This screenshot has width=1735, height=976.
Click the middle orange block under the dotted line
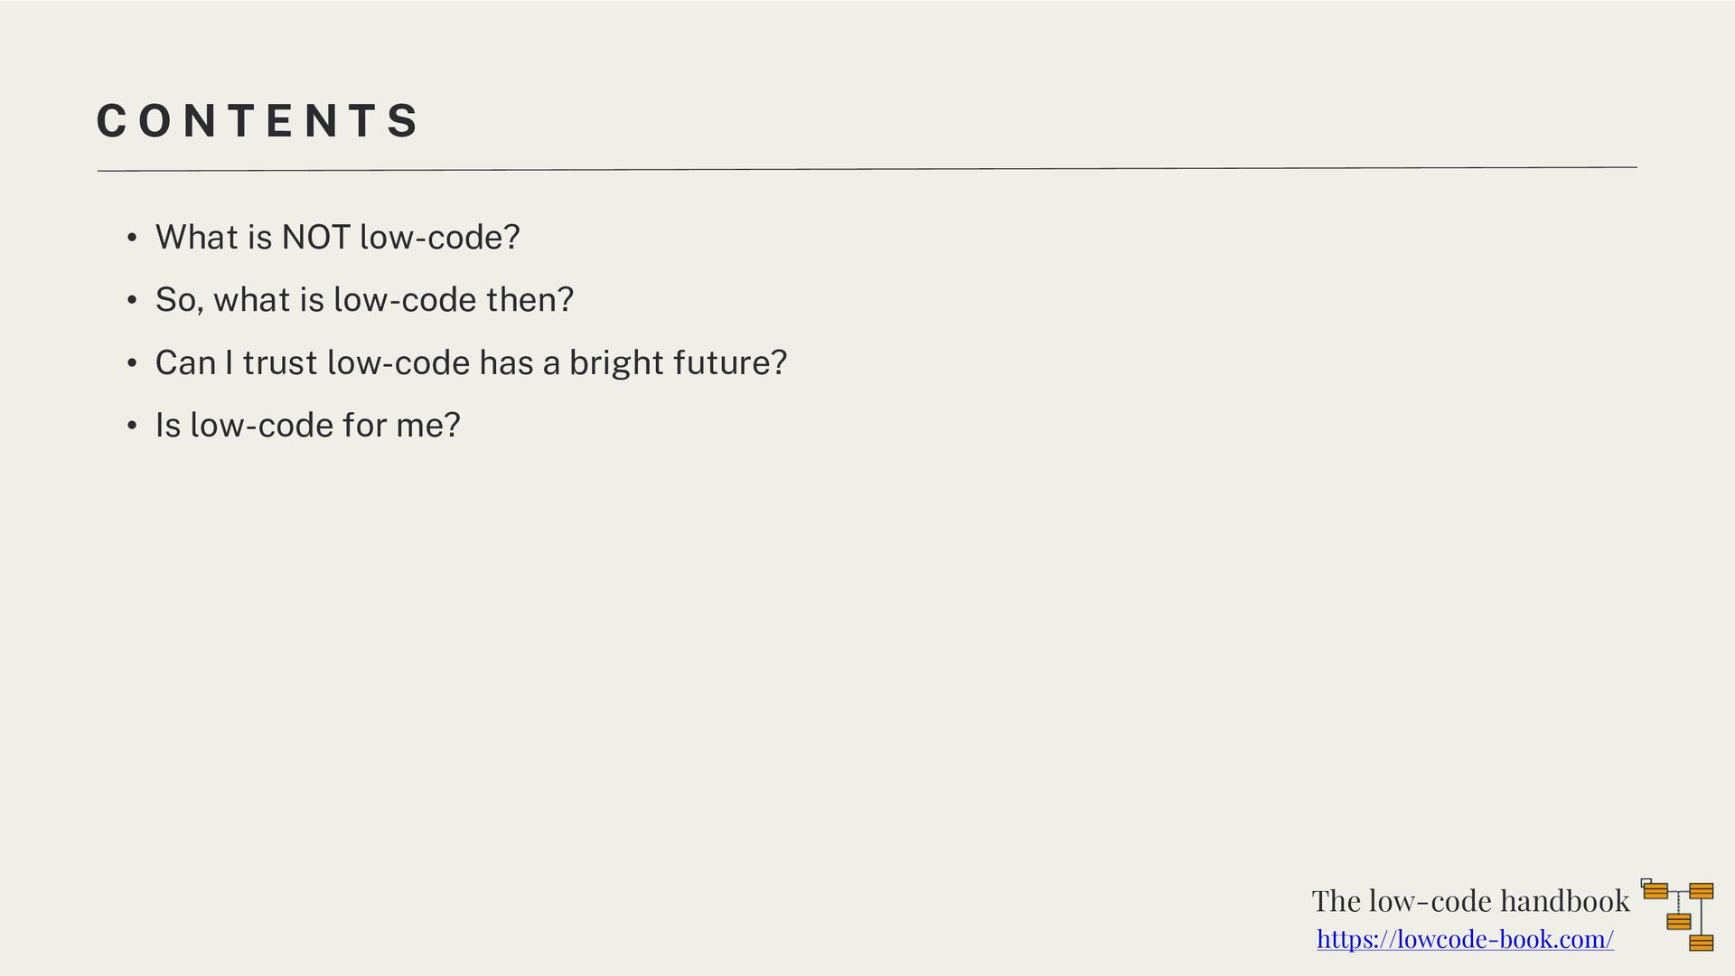(x=1679, y=922)
